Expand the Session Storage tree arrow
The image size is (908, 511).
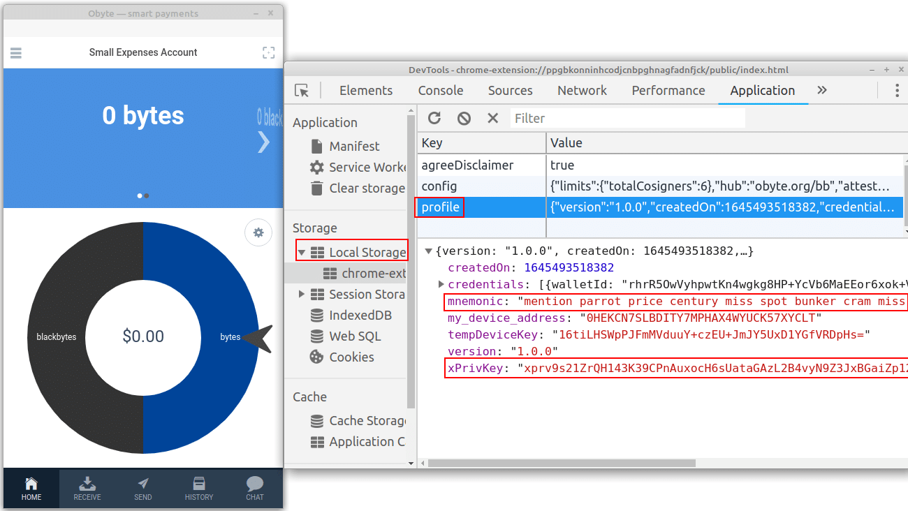click(x=302, y=295)
